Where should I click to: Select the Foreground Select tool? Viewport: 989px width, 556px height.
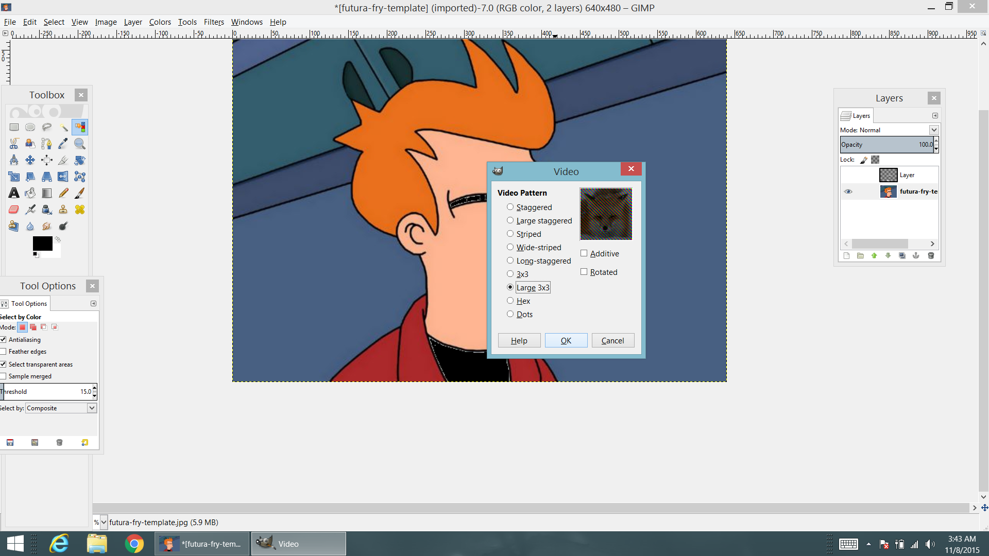(x=30, y=144)
